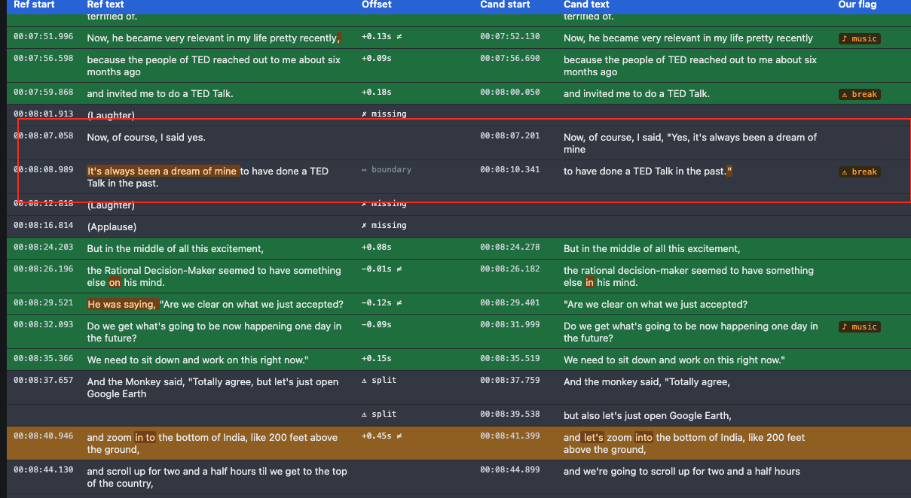Click cand timestamp 00:08:41.399
The height and width of the screenshot is (498, 911).
pyautogui.click(x=510, y=436)
